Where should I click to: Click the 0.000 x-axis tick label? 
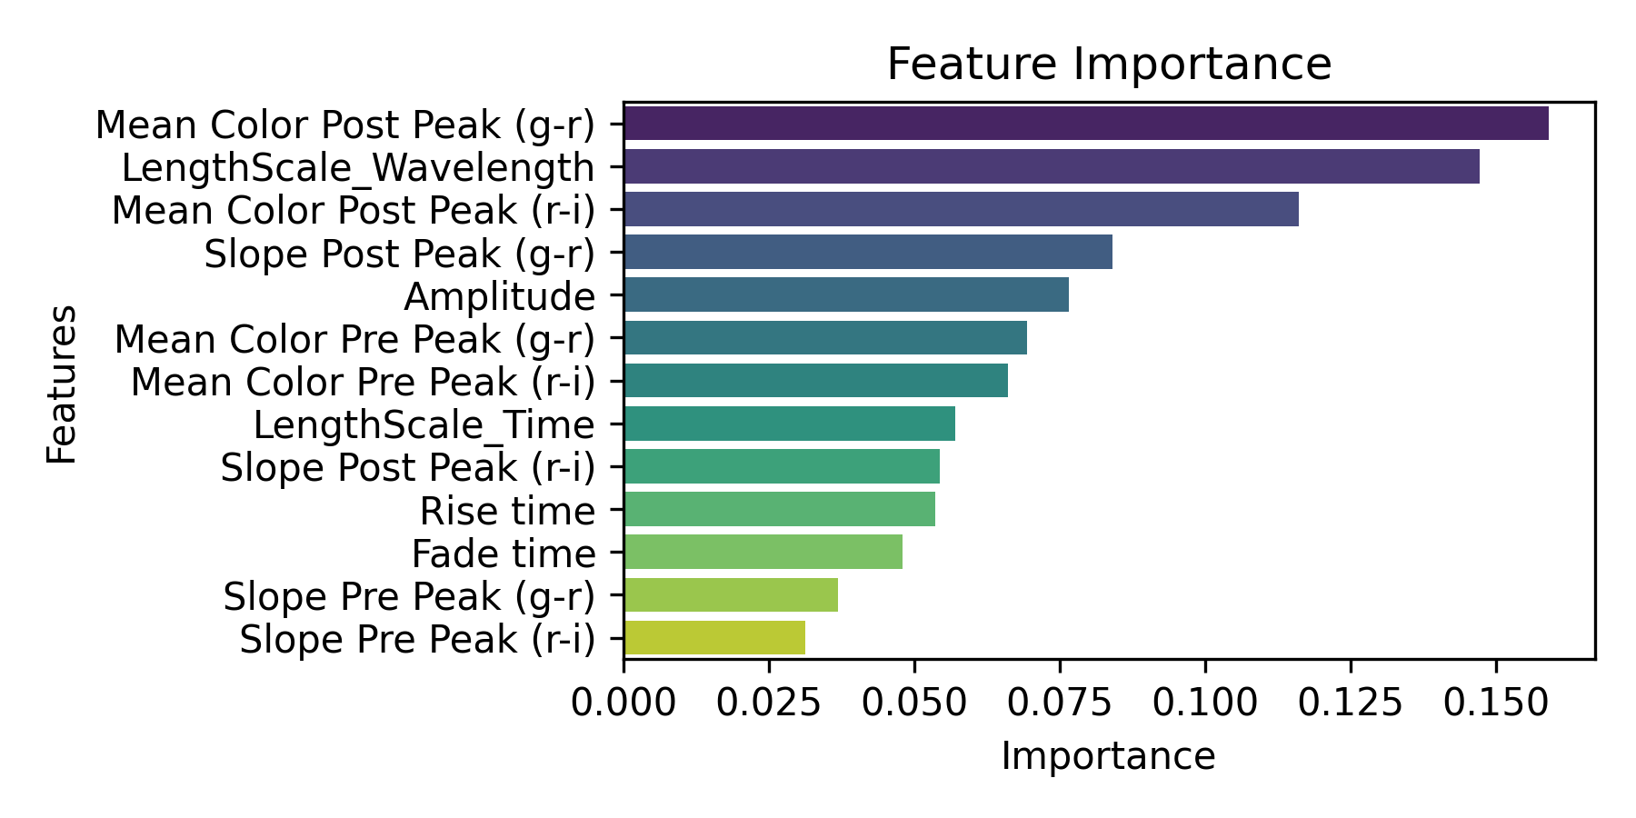coord(623,703)
